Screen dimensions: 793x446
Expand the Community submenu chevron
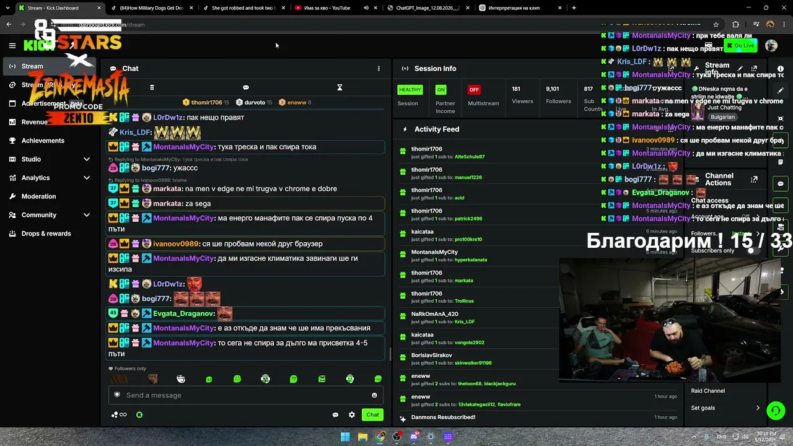[x=87, y=215]
